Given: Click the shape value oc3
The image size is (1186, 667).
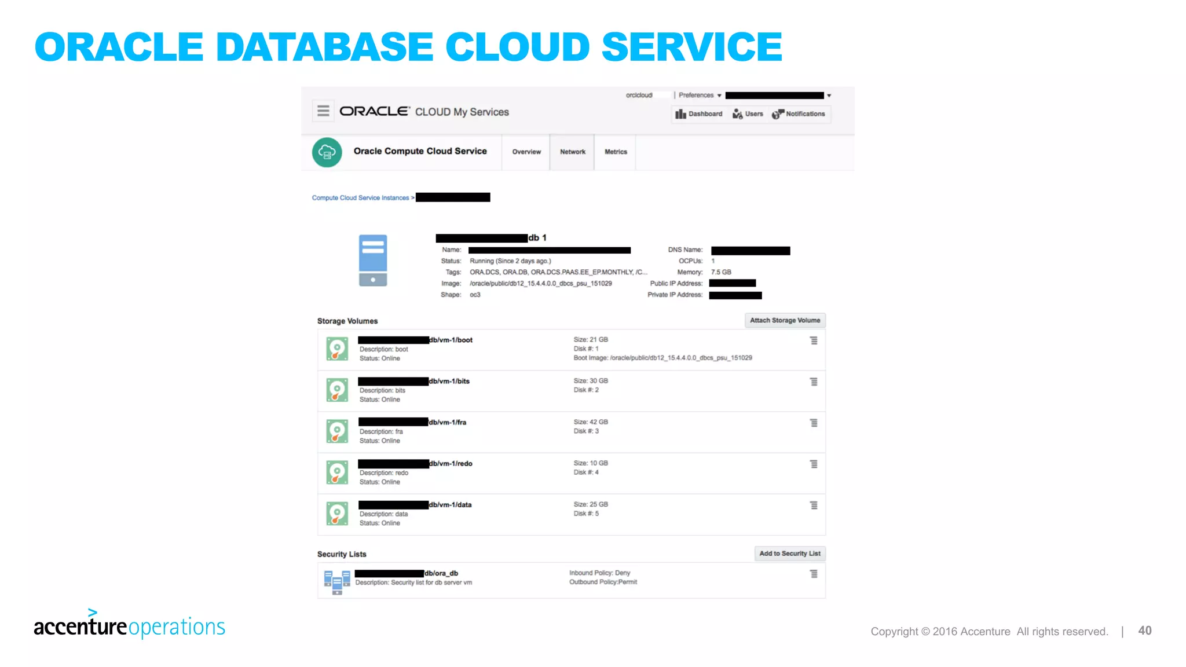Looking at the screenshot, I should click(475, 295).
